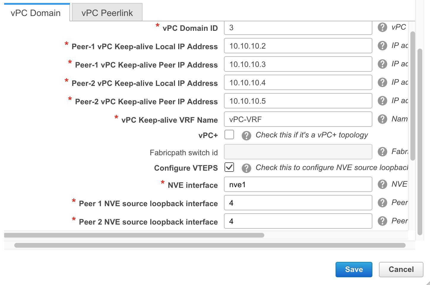Click help icon for NVE interface

click(x=382, y=184)
